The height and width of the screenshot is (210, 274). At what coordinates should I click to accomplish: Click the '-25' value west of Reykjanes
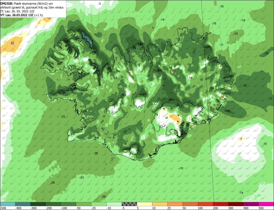(x=62, y=117)
